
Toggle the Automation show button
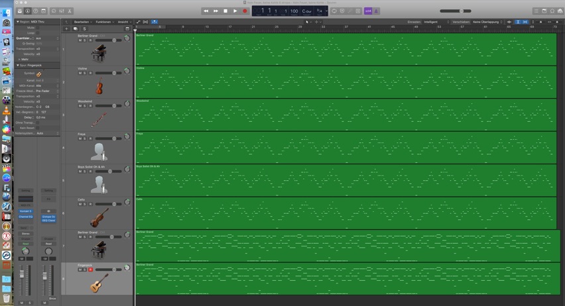[138, 22]
